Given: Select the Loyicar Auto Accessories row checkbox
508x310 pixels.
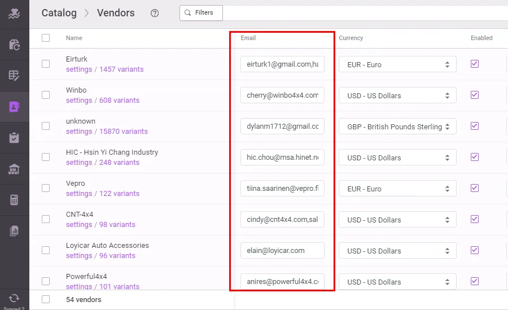Looking at the screenshot, I should point(46,250).
